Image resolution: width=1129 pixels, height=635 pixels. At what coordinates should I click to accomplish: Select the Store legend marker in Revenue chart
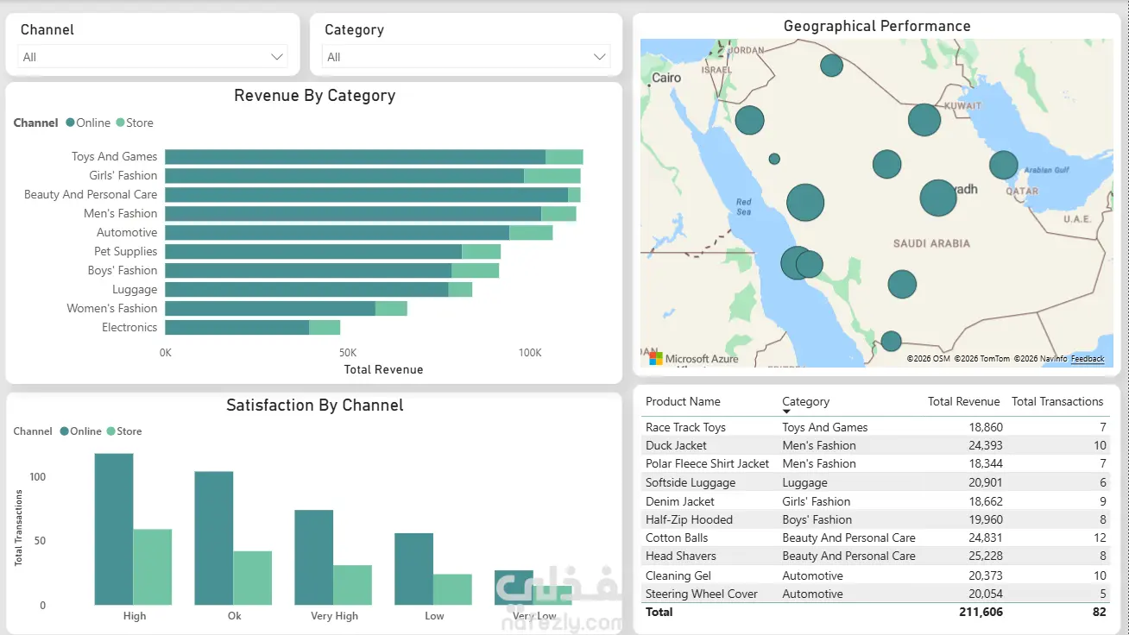121,123
